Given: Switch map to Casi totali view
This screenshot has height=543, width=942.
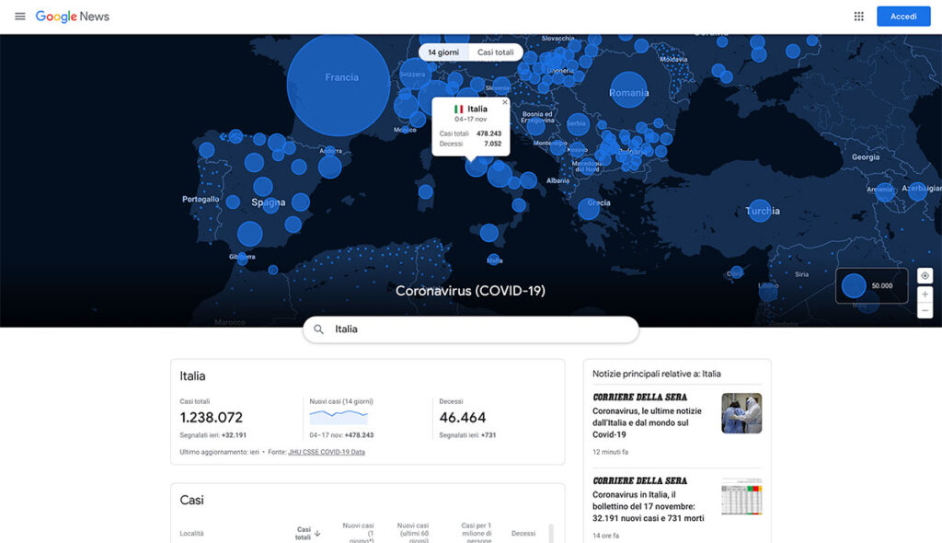Looking at the screenshot, I should pos(496,52).
